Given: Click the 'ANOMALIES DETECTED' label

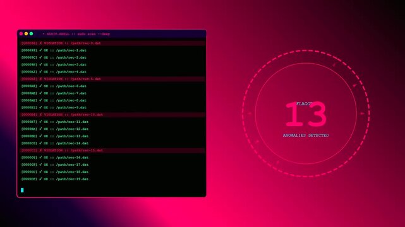Looking at the screenshot, I should tap(306, 136).
